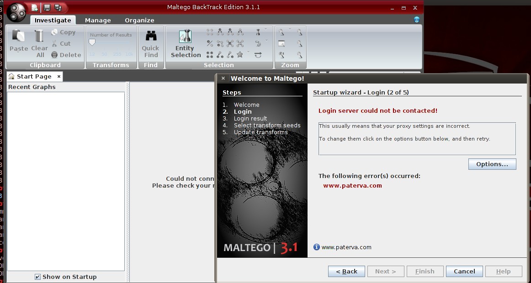Switch to the Manage ribbon tab
The width and height of the screenshot is (531, 283).
point(98,20)
